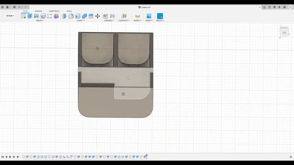
Task: Switch to the SOLID tab
Action: click(25, 11)
